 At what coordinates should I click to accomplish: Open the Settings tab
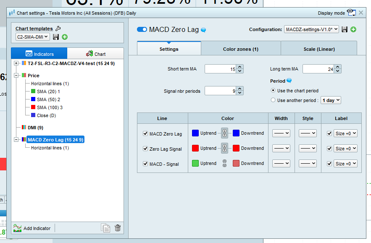pos(169,49)
